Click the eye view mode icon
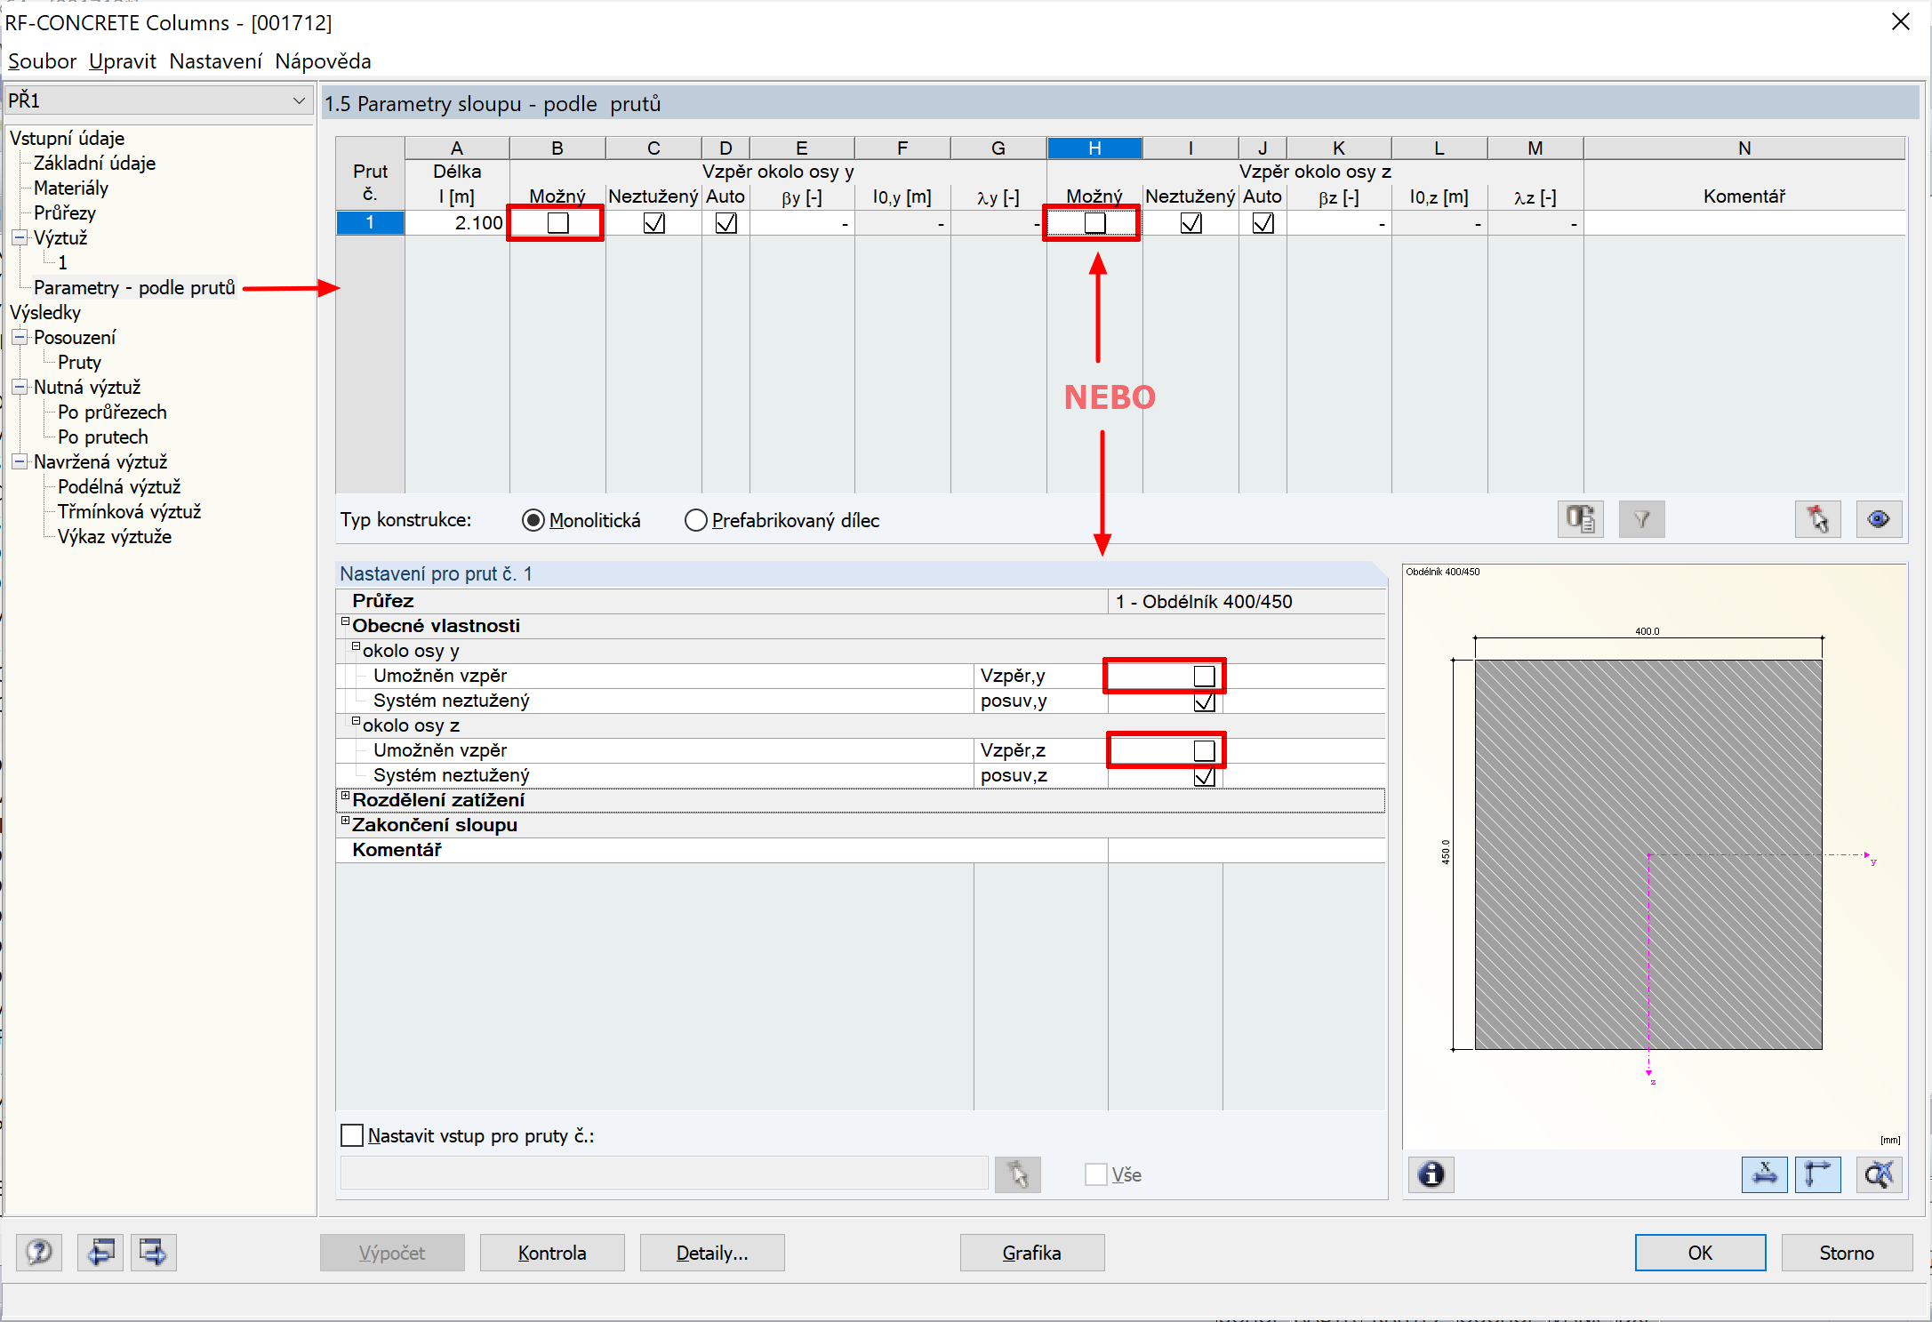The width and height of the screenshot is (1932, 1322). click(1879, 519)
